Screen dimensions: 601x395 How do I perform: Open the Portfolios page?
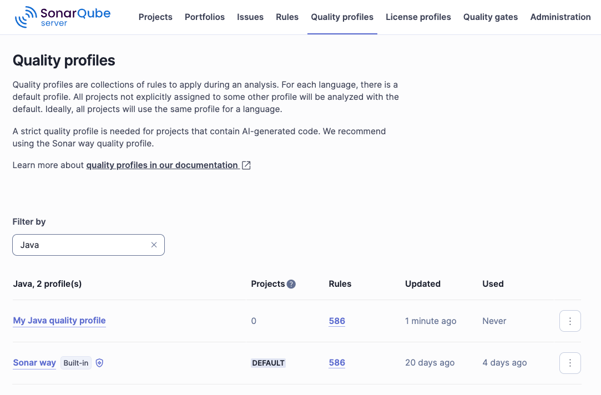[205, 17]
